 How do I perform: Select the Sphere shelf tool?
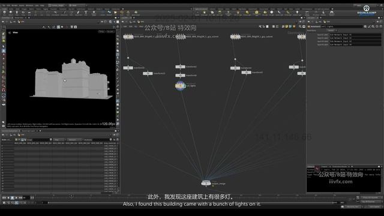[x=11, y=13]
